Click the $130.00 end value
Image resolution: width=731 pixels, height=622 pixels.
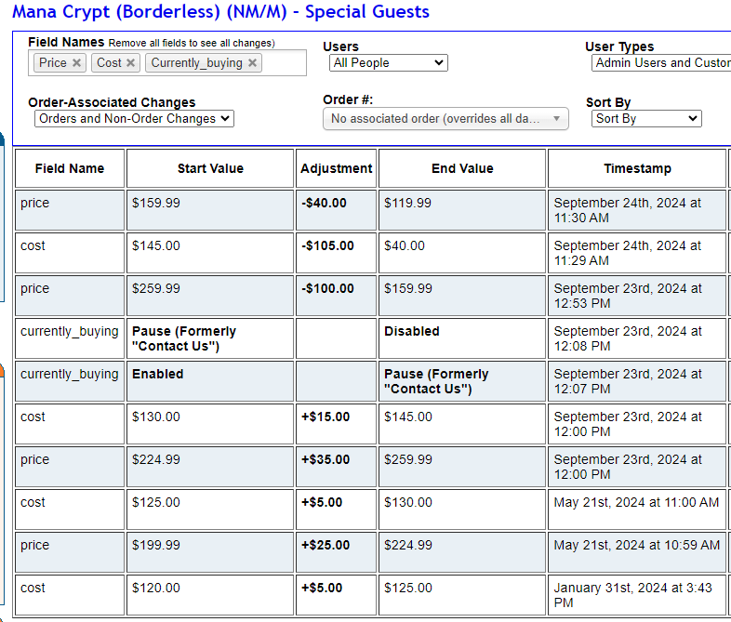pos(408,503)
